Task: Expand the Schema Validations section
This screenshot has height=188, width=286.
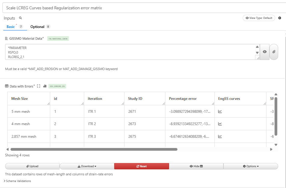Action: pos(18,181)
